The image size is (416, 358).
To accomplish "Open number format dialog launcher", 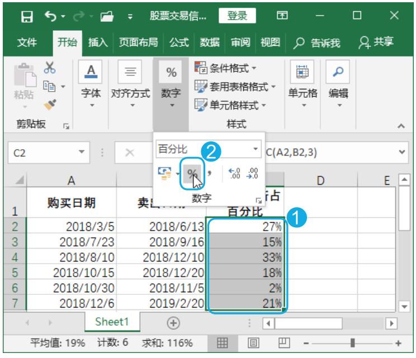I will point(258,201).
